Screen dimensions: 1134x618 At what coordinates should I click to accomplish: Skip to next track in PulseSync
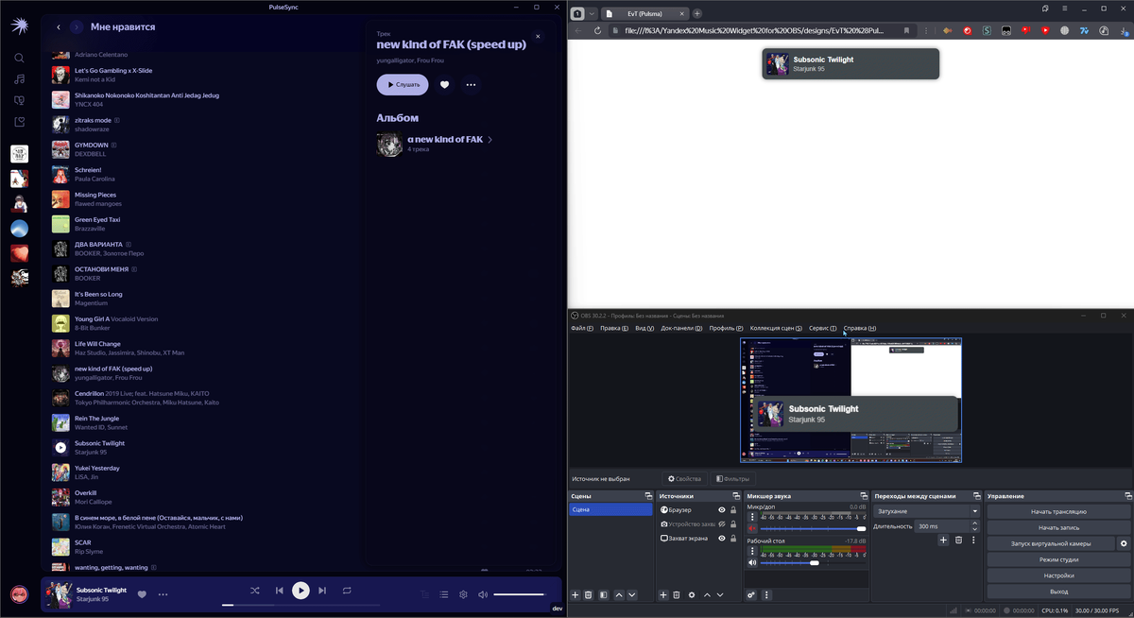322,591
